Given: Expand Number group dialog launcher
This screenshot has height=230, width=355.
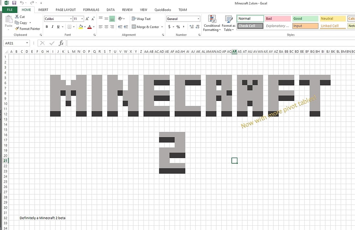Looking at the screenshot, I should pos(199,35).
